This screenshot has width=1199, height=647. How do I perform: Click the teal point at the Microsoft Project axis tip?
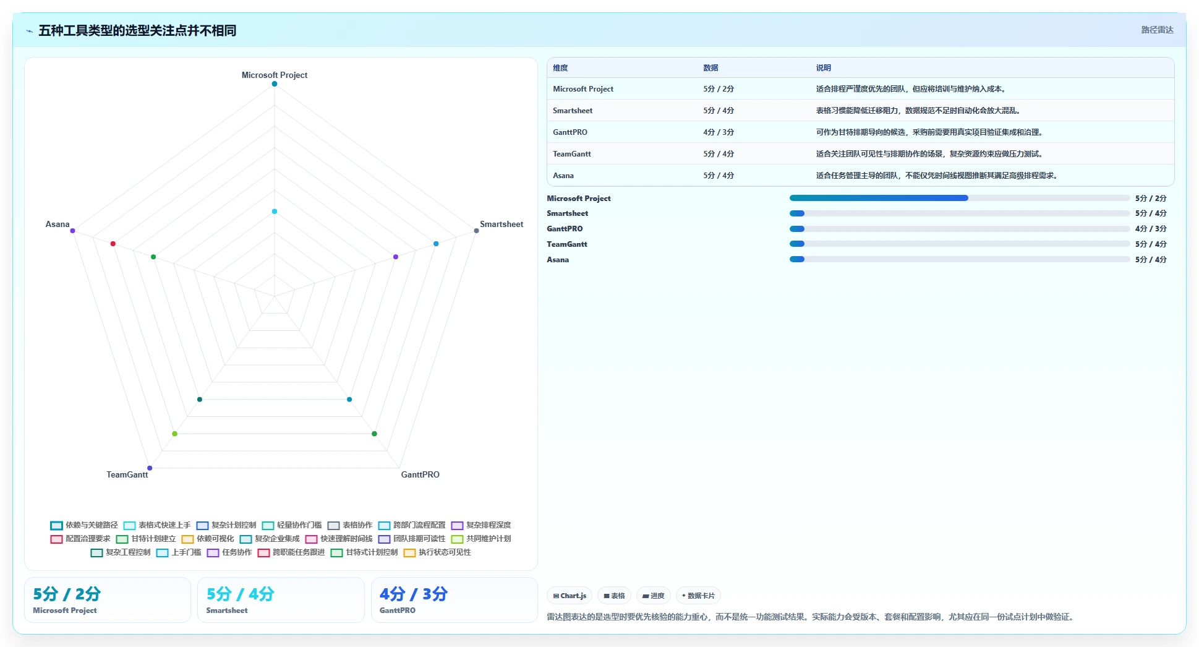coord(275,84)
